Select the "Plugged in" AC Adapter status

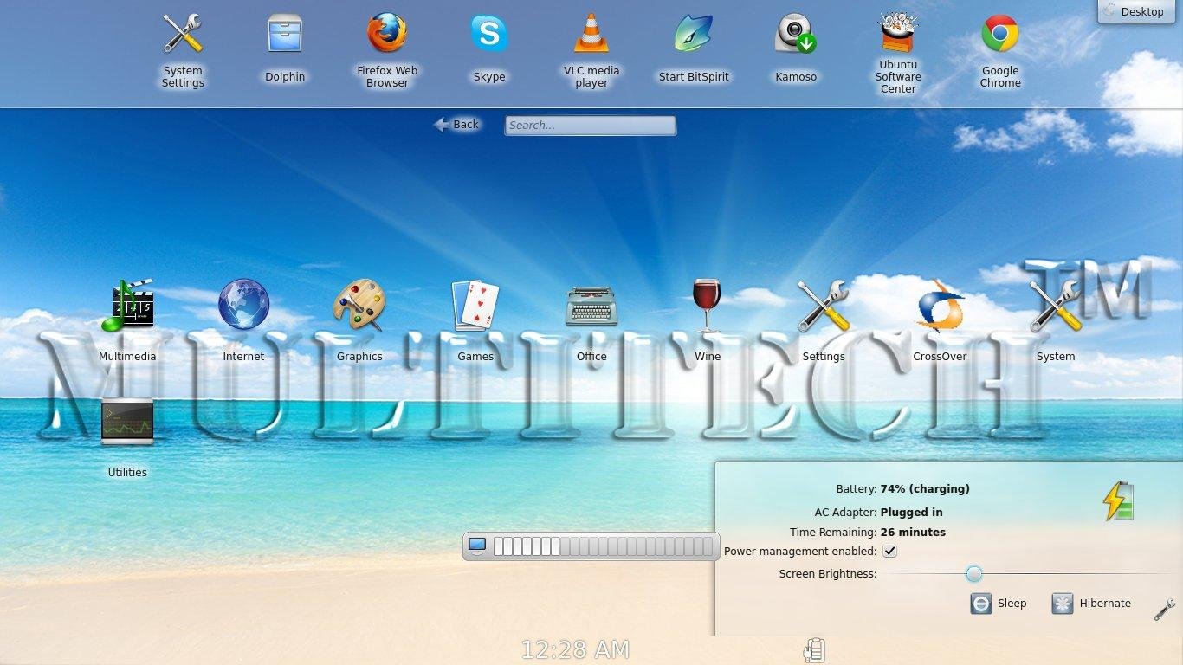click(x=911, y=512)
